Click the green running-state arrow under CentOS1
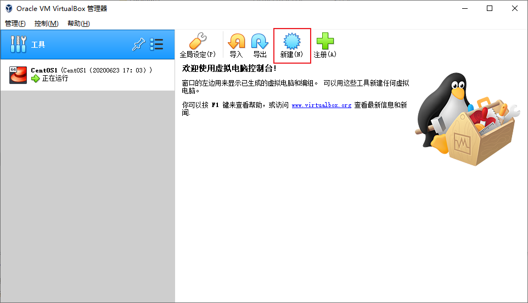Screen dimensions: 528x303 pos(36,78)
